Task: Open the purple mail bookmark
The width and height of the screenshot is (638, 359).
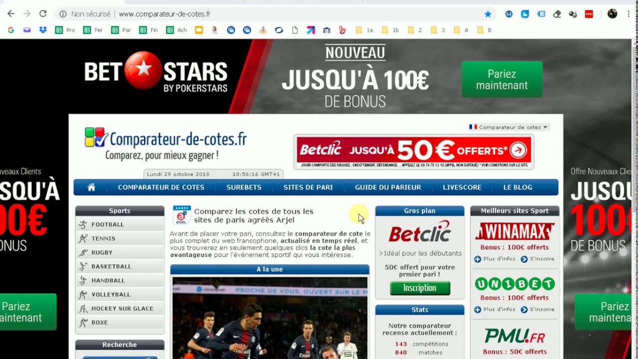Action: pos(27,30)
